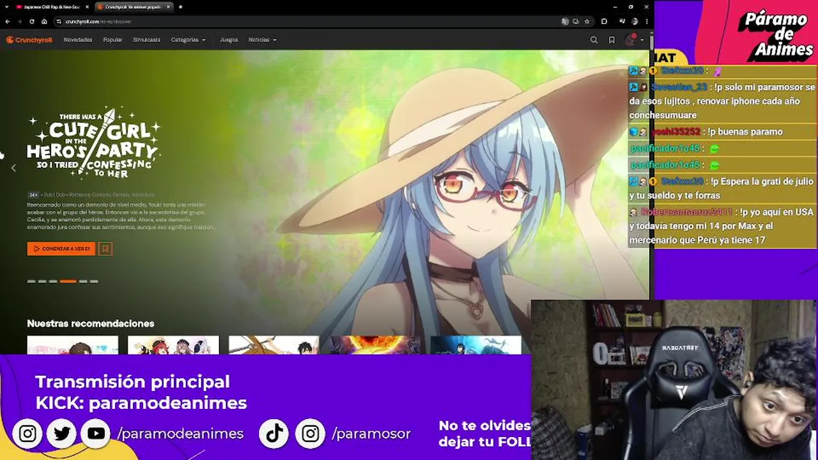818x460 pixels.
Task: Click chat message 'Espera la grati de julio'
Action: pos(723,188)
